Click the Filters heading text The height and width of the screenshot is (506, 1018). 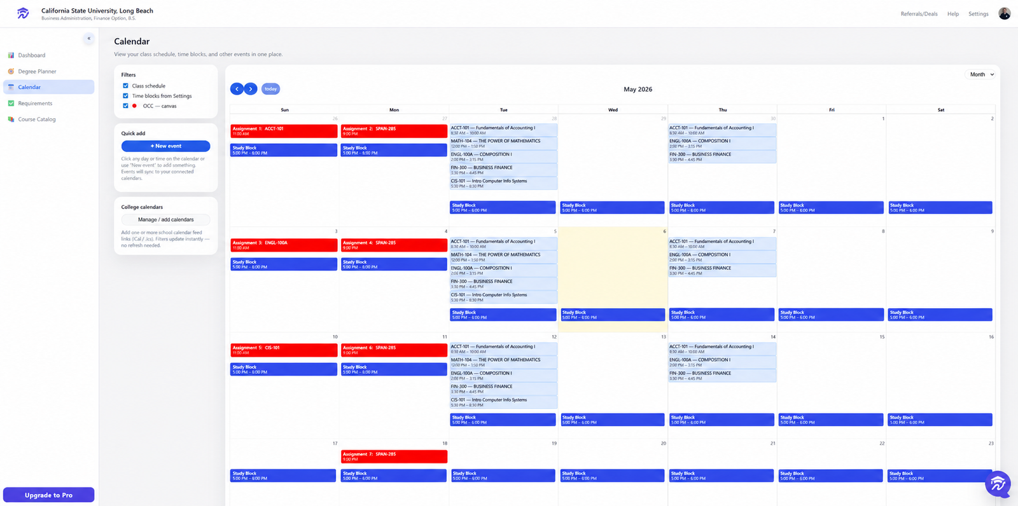tap(129, 75)
